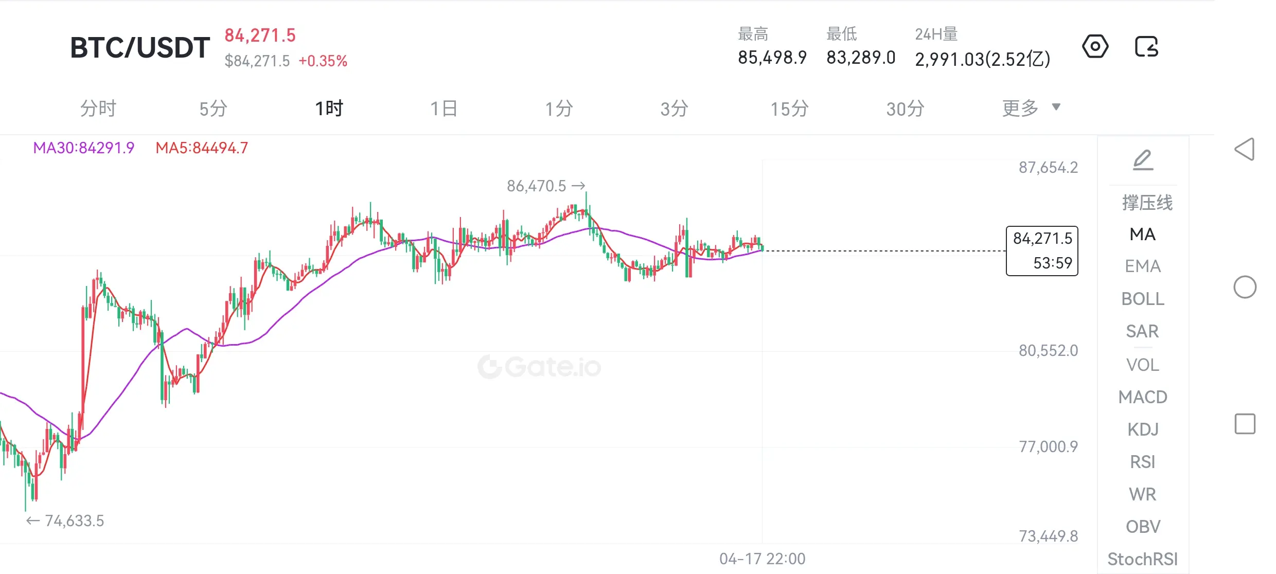Toggle the MA indicator
Screen dimensions: 1276x574
(x=1143, y=235)
